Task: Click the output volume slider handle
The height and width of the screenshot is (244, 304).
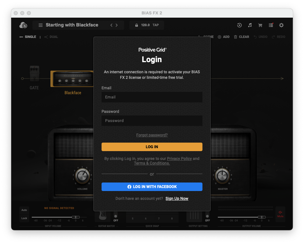Action: pos(262,217)
